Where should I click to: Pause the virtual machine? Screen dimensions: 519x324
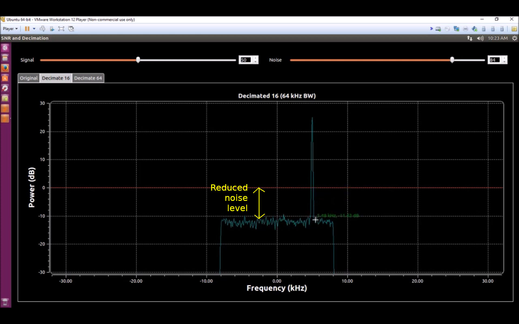click(27, 29)
